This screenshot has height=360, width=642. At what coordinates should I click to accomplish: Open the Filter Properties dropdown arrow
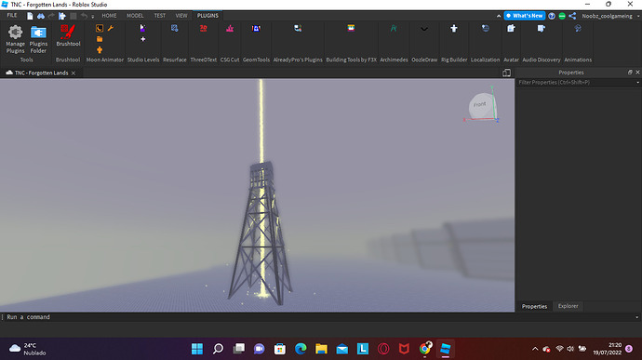point(637,82)
